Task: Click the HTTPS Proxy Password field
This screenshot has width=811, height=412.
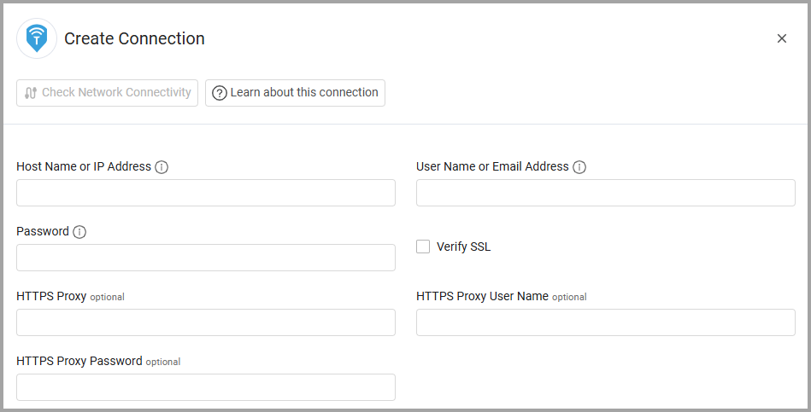Action: [x=206, y=387]
